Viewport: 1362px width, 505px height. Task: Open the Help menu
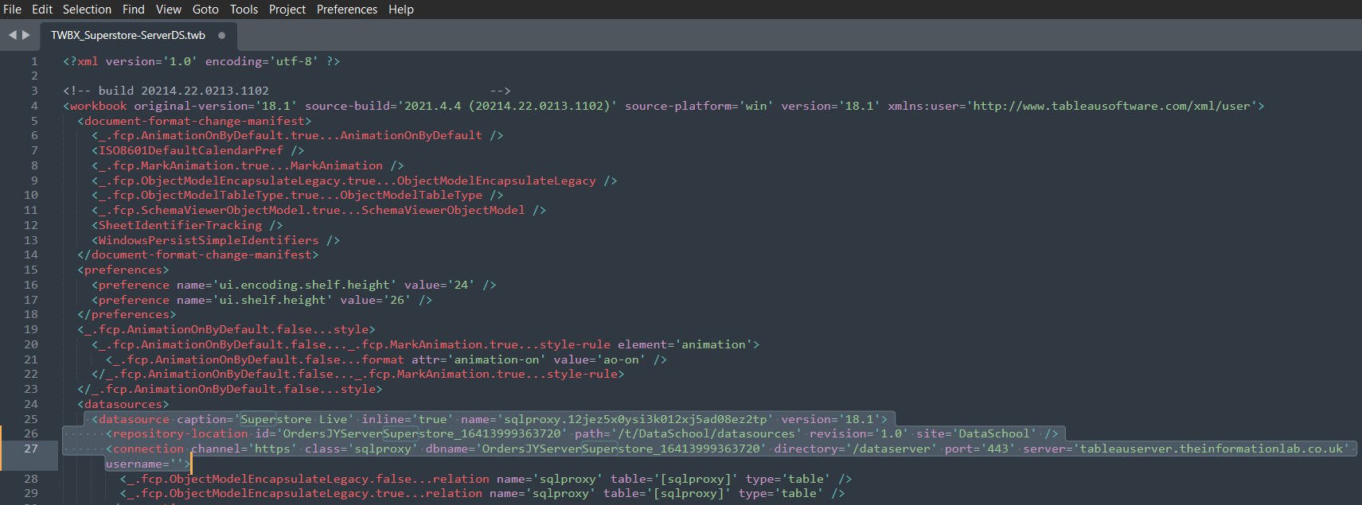click(x=401, y=10)
